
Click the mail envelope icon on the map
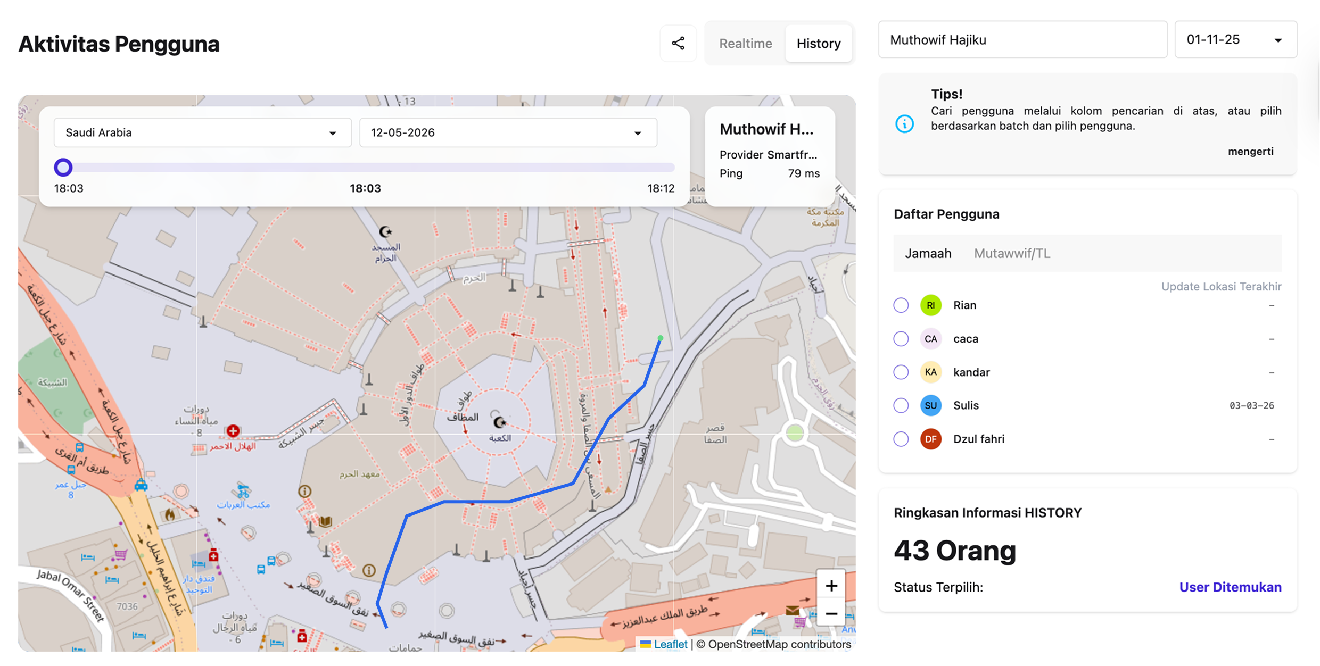tap(792, 610)
